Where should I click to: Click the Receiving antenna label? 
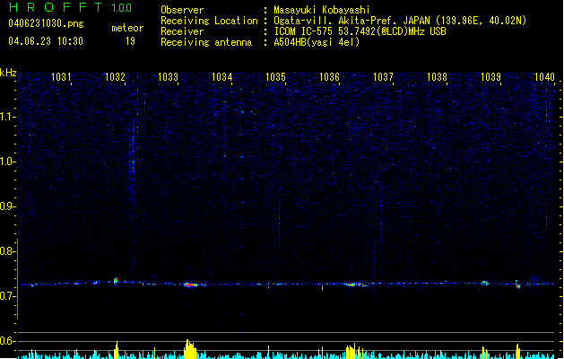click(x=206, y=42)
